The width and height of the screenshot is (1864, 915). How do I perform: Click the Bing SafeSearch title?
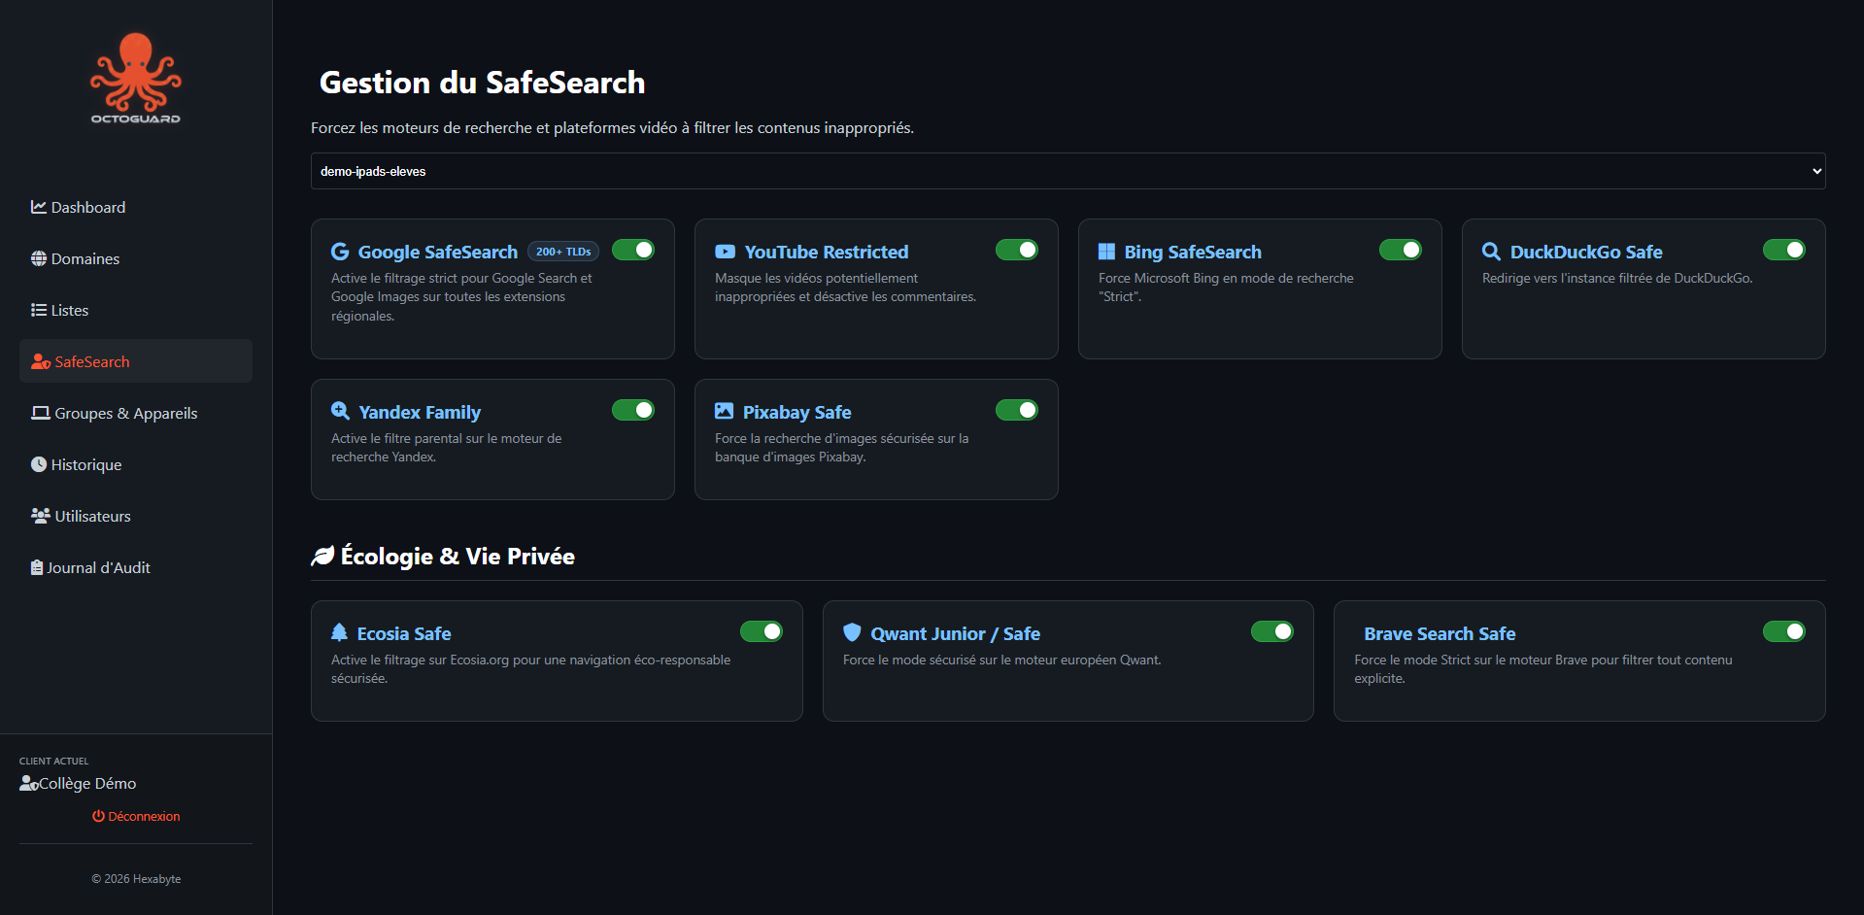1193,252
